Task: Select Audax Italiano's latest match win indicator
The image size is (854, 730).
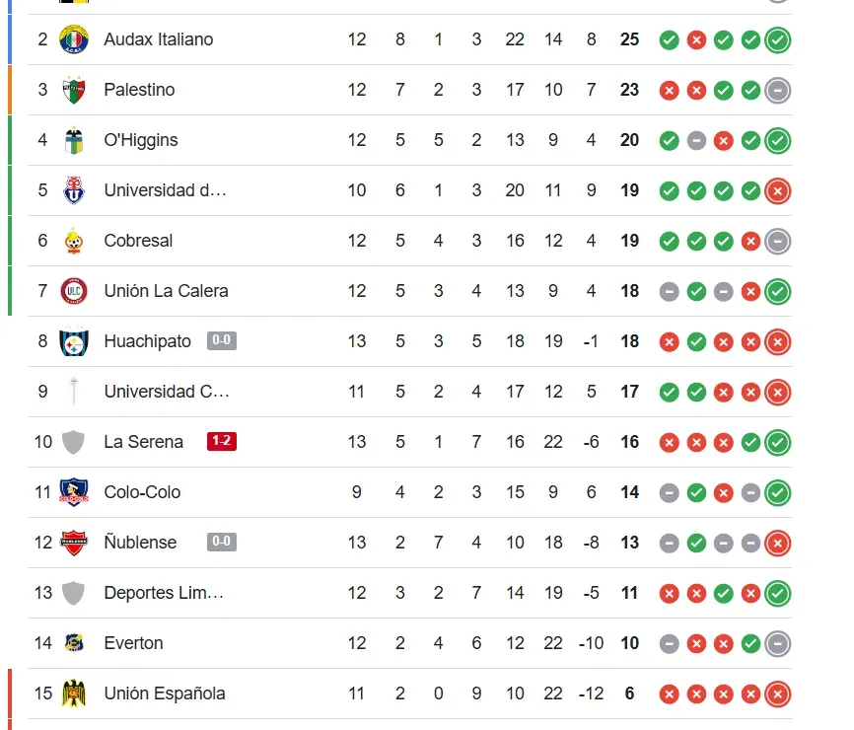Action: point(778,40)
